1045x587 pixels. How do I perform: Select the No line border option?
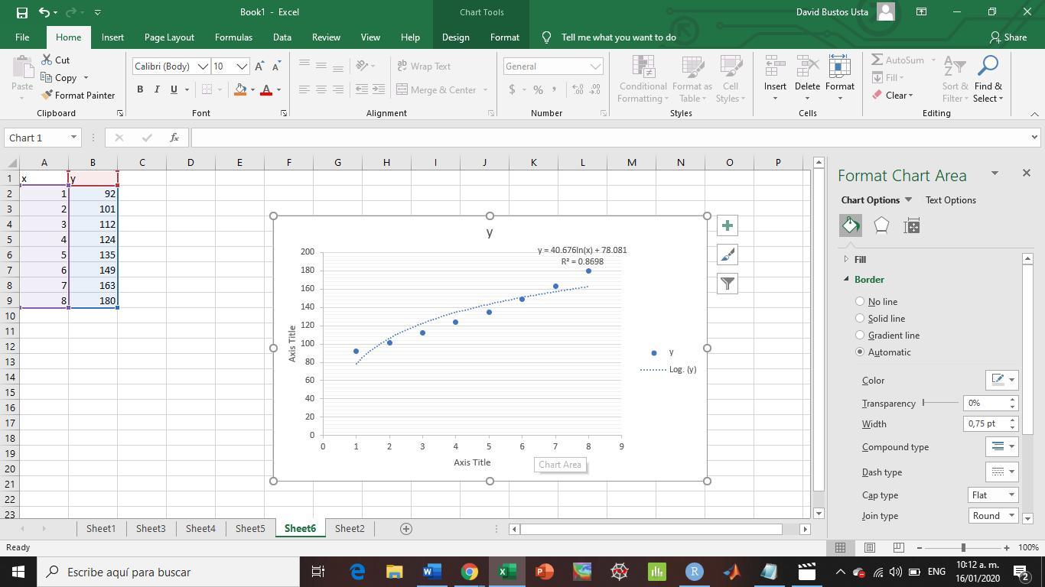(x=860, y=302)
